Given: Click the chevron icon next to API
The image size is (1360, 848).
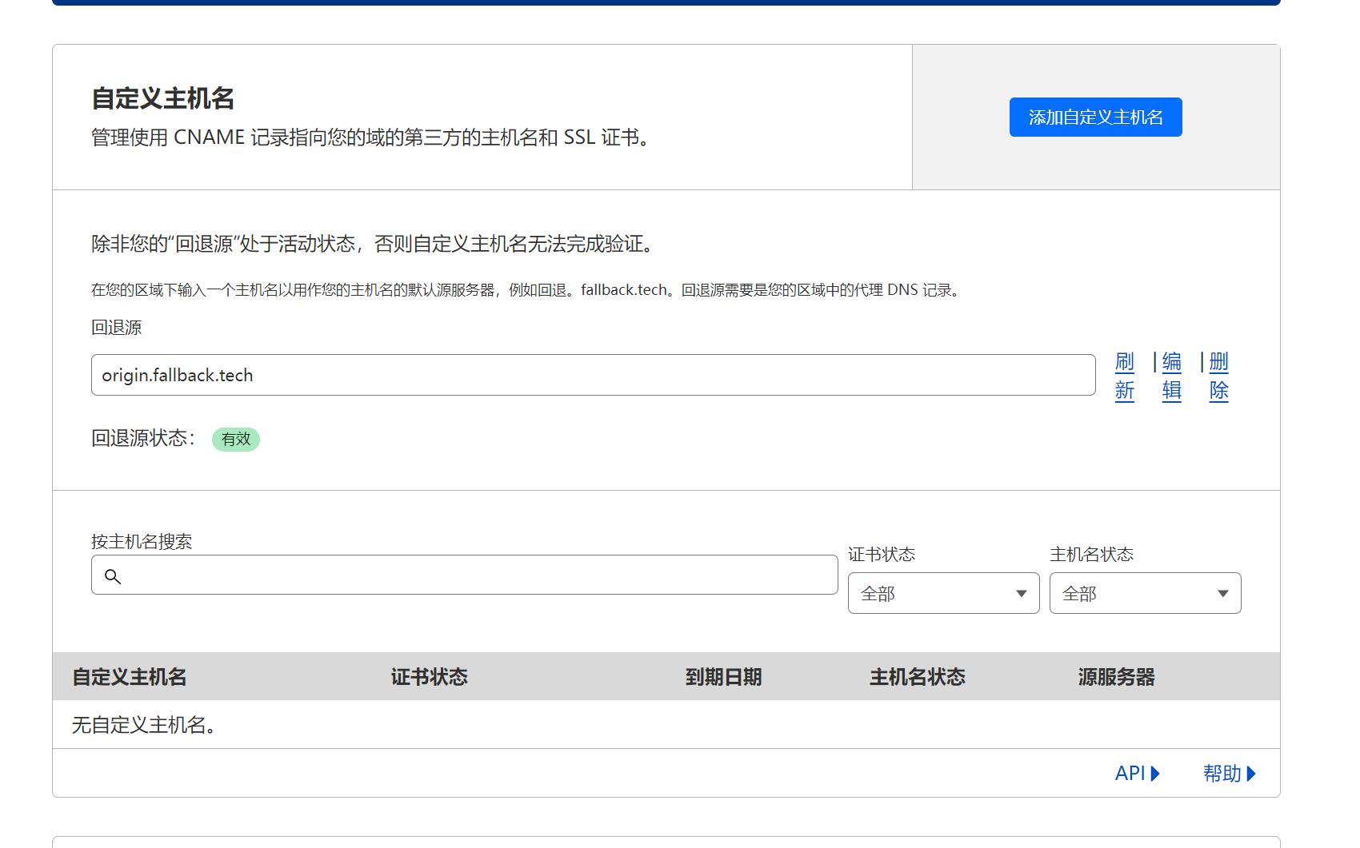Looking at the screenshot, I should pyautogui.click(x=1154, y=774).
